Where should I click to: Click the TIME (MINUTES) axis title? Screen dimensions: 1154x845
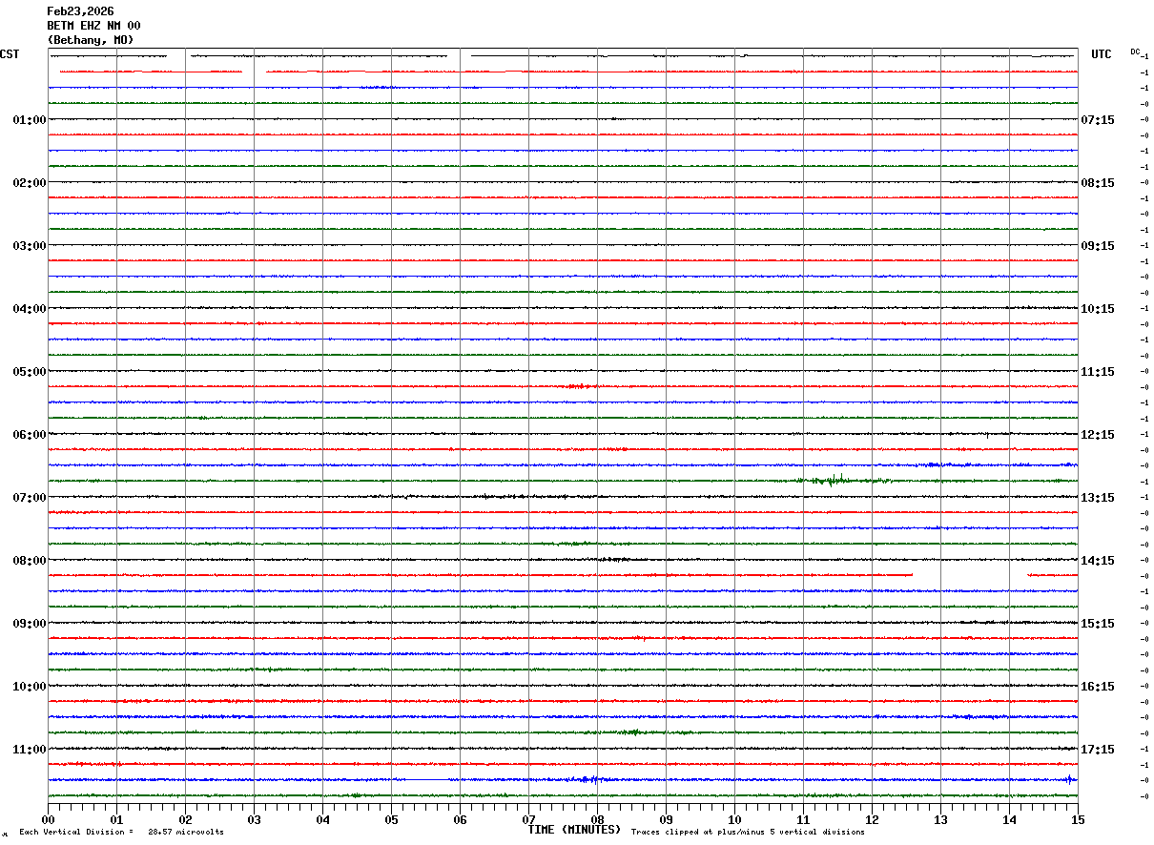coord(574,830)
